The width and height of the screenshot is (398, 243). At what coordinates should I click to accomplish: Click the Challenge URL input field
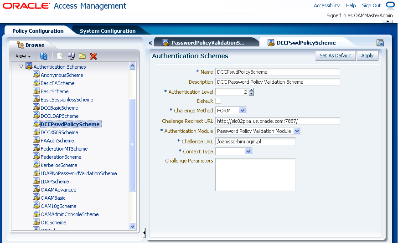tap(255, 142)
